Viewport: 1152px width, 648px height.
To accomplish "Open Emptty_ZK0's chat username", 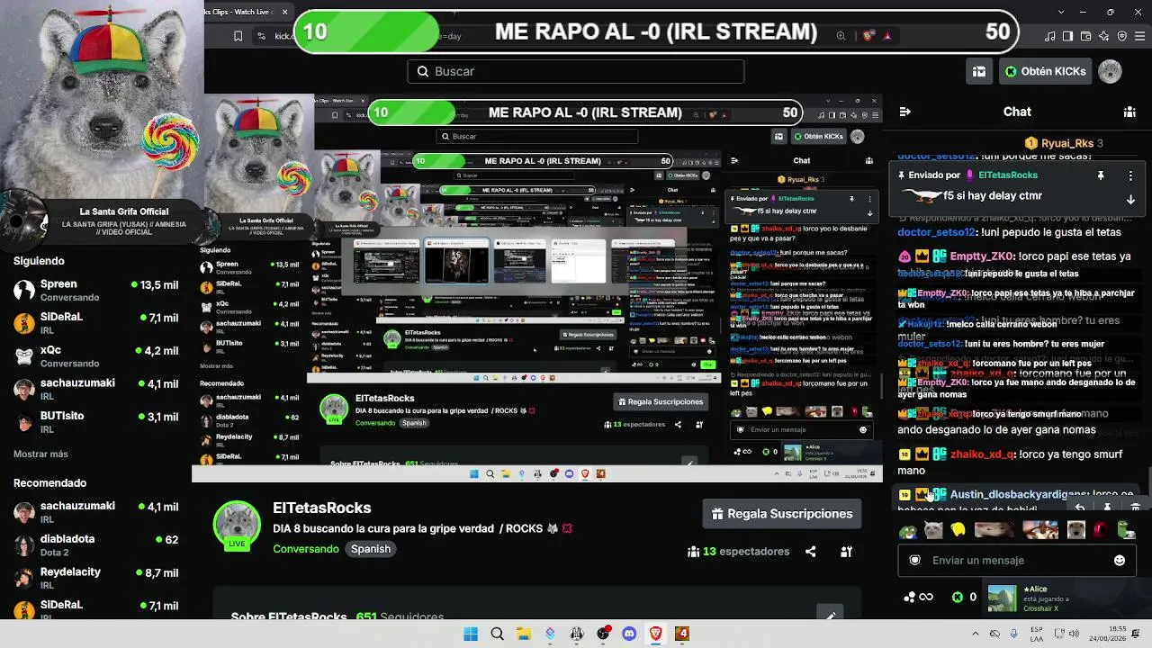I will click(981, 256).
